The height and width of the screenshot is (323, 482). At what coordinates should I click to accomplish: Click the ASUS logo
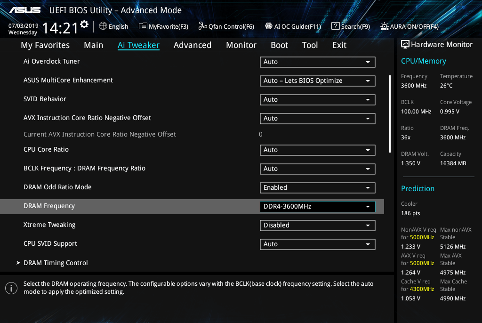[x=24, y=10]
